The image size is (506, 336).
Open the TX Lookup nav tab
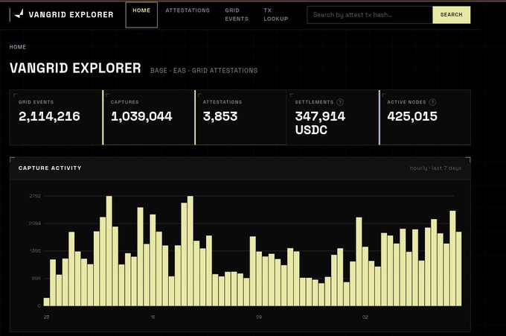pyautogui.click(x=275, y=15)
